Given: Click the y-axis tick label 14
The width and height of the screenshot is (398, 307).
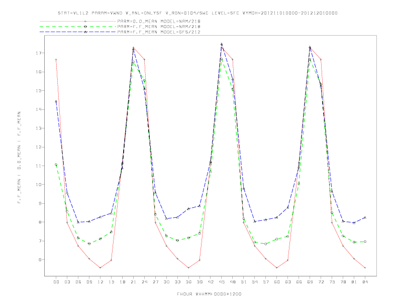Looking at the screenshot, I should pyautogui.click(x=39, y=109).
